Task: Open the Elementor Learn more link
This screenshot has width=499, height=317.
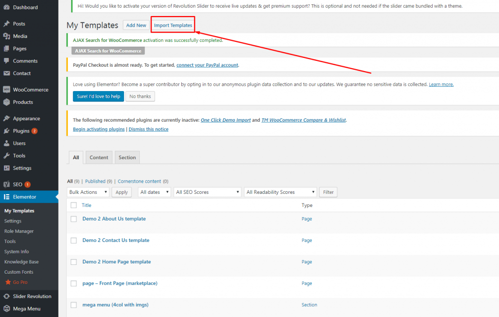Action: (441, 84)
